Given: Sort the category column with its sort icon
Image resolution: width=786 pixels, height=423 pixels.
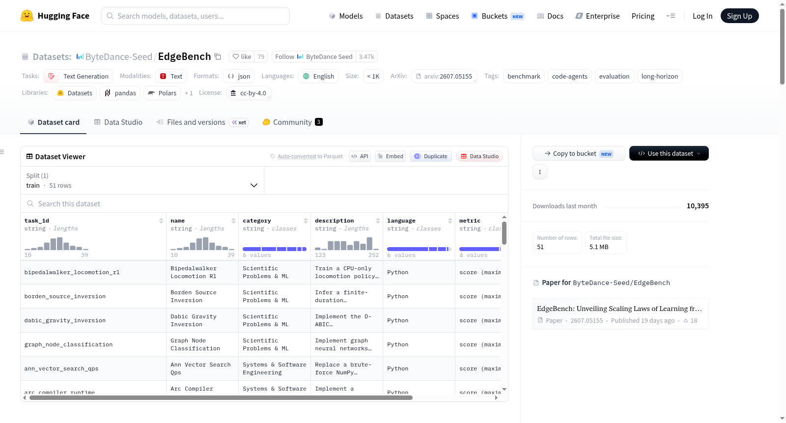Looking at the screenshot, I should [x=306, y=221].
